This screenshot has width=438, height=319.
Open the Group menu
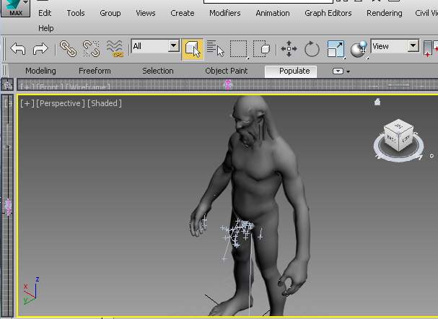(110, 13)
